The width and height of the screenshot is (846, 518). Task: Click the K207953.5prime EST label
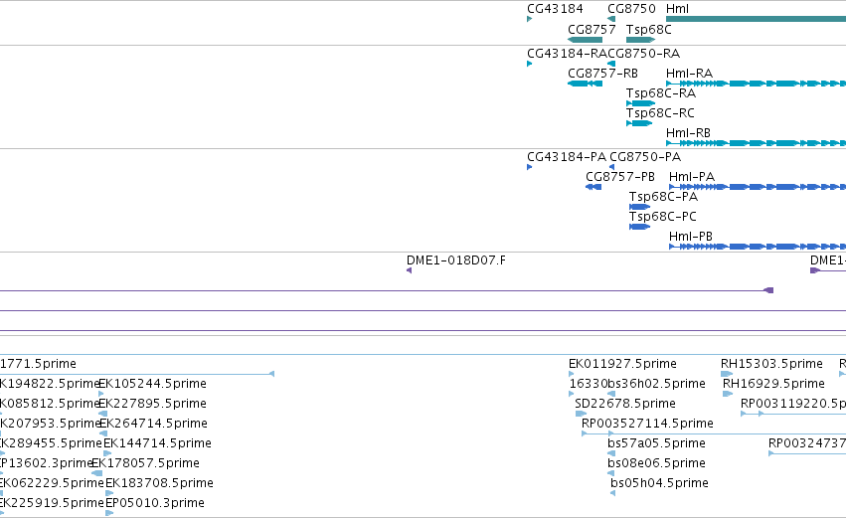point(51,424)
